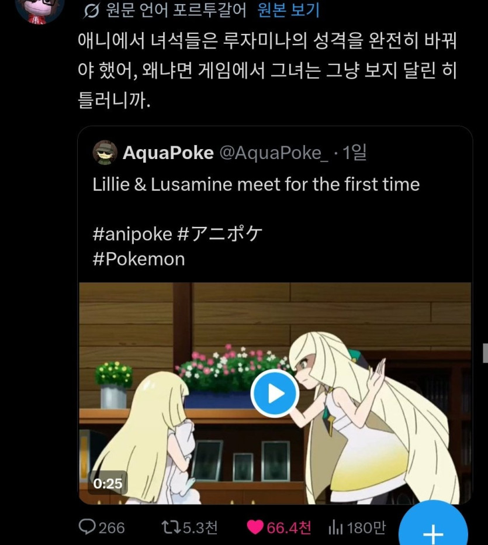Tap the retweet icon with 5.3천
This screenshot has height=545, width=488.
[x=171, y=527]
